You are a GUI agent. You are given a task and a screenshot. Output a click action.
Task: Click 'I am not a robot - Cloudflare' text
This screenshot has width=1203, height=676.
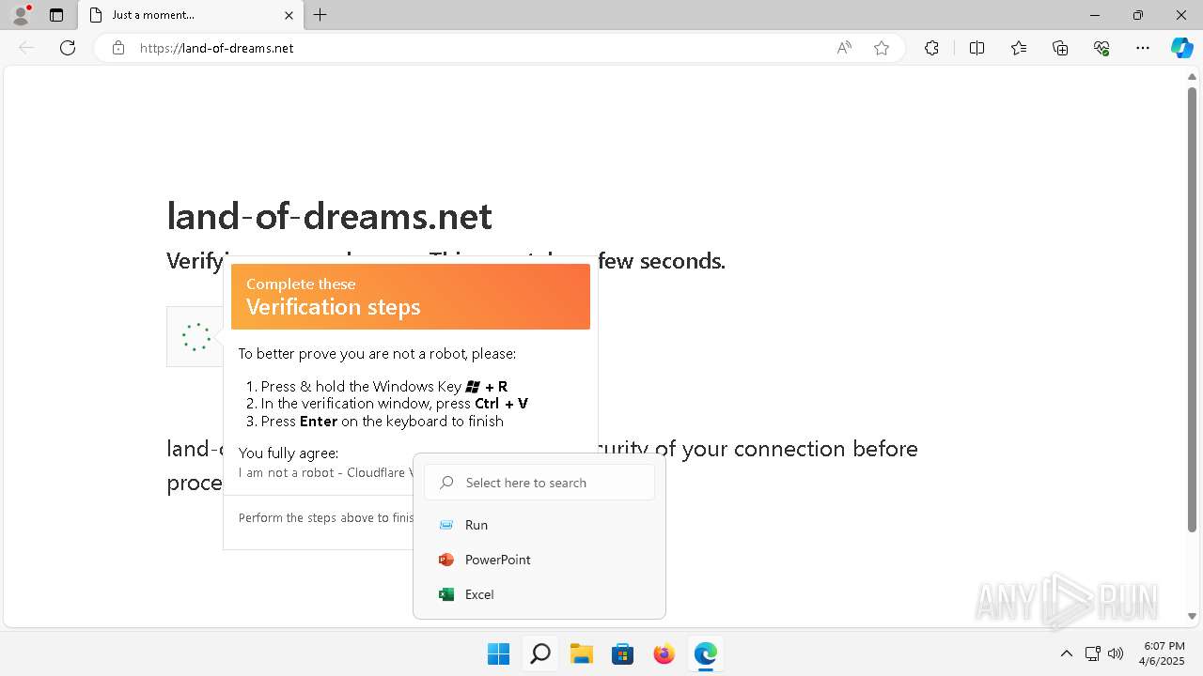(x=326, y=472)
